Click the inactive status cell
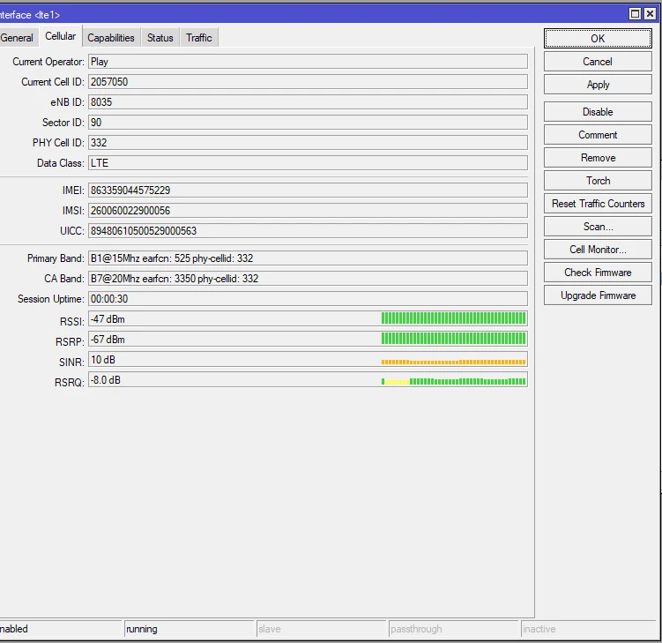The image size is (662, 643). tap(589, 629)
